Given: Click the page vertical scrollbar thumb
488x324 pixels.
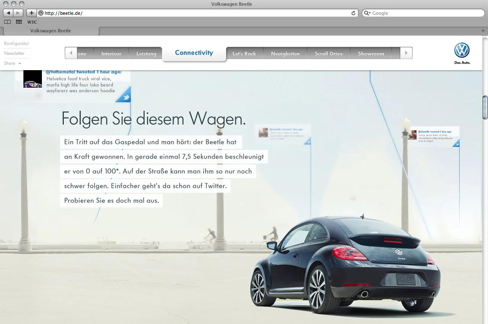Looking at the screenshot, I should [485, 107].
